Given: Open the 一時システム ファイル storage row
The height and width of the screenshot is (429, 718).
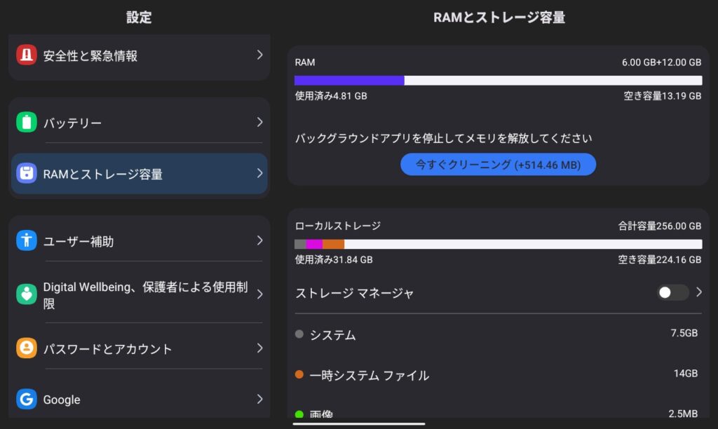Looking at the screenshot, I should pyautogui.click(x=499, y=375).
